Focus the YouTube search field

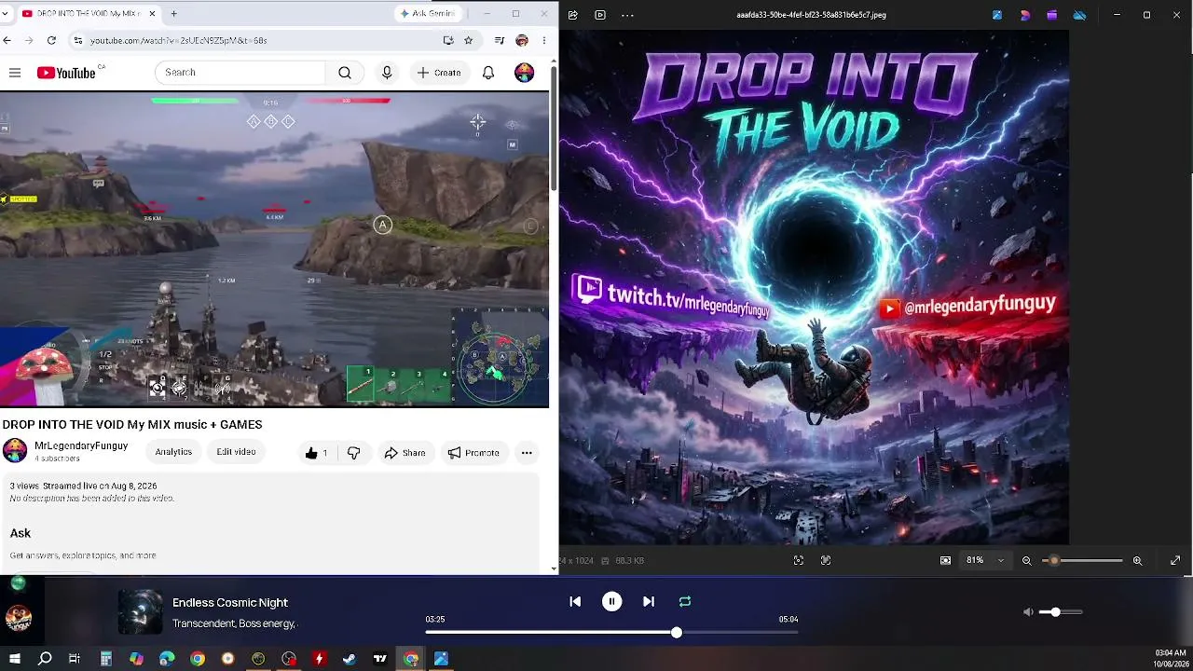[x=241, y=73]
